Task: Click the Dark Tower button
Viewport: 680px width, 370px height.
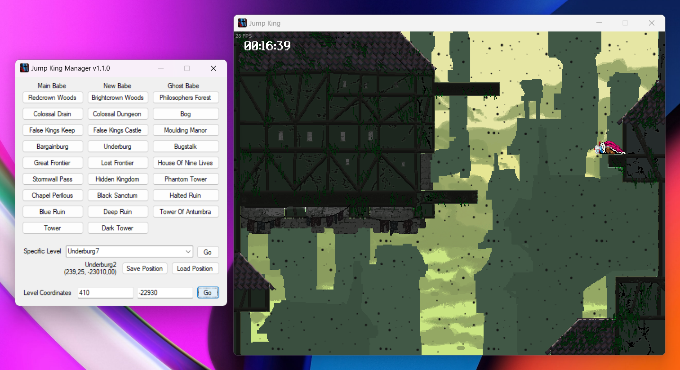Action: click(118, 228)
